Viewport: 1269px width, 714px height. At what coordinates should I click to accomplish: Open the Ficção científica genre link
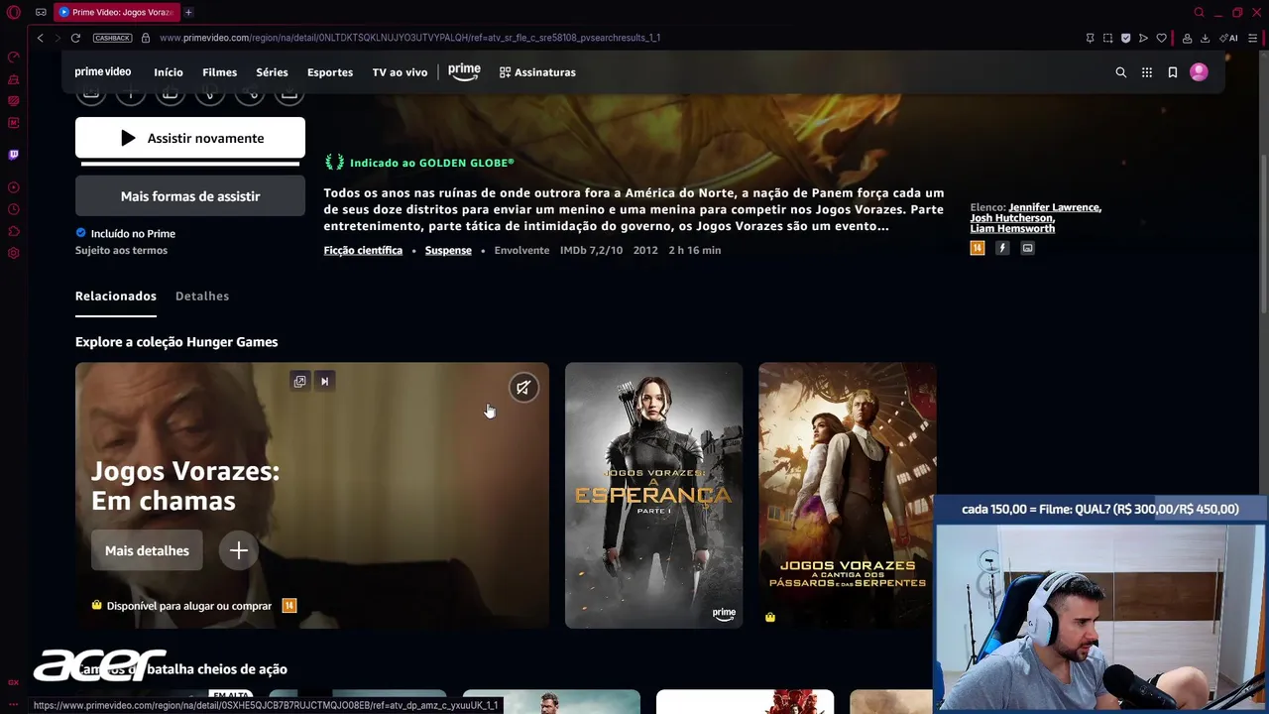click(363, 250)
